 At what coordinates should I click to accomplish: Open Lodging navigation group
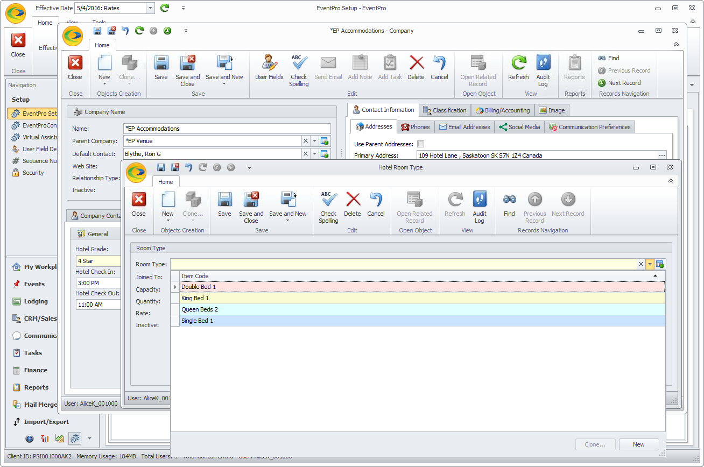coord(36,301)
